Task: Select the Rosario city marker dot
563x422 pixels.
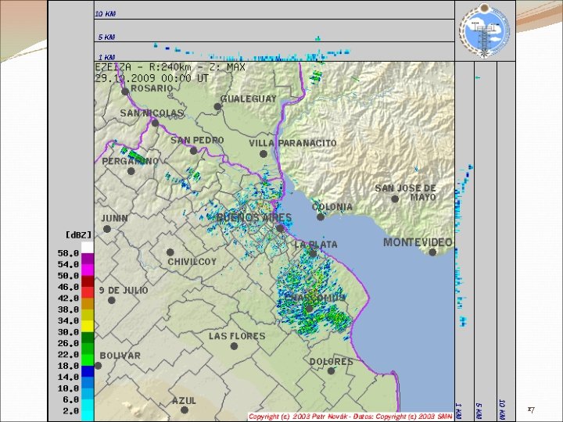Action: click(125, 91)
